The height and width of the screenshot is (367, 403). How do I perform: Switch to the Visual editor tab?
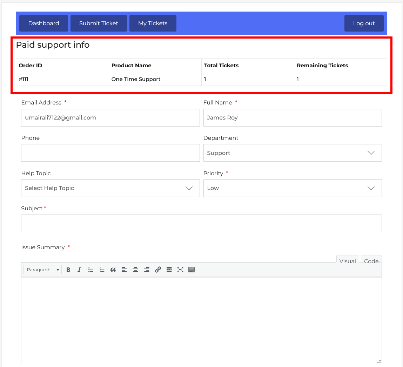[x=347, y=261]
